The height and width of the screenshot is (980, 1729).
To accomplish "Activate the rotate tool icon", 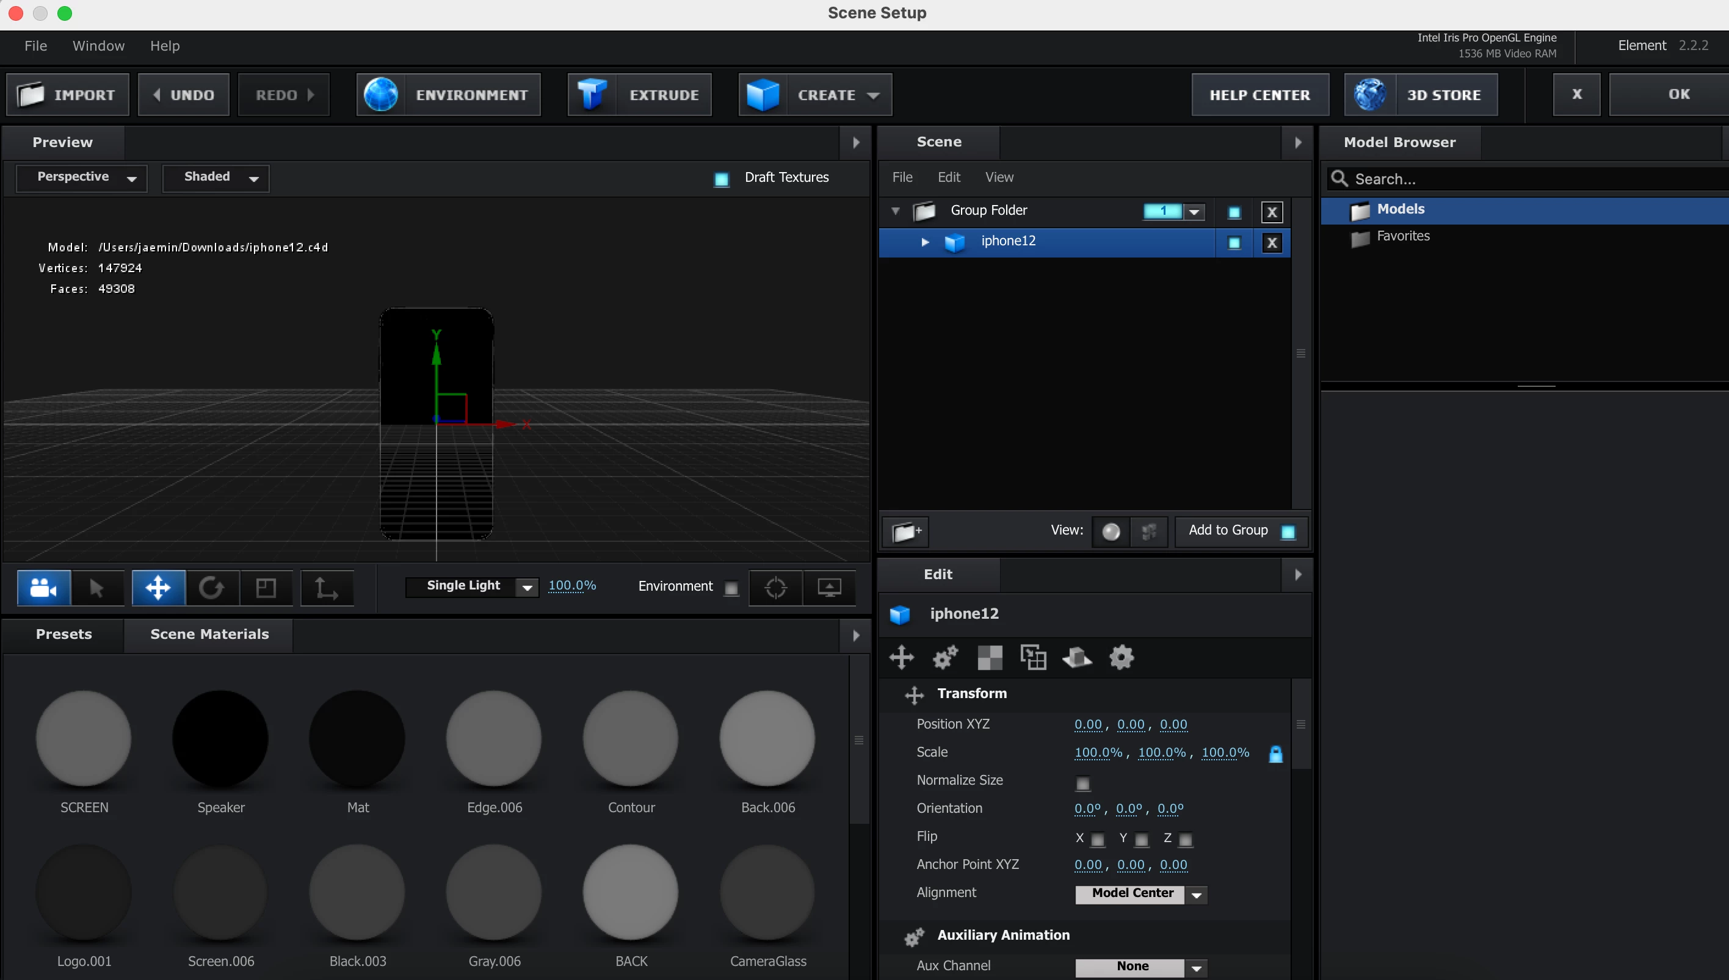I will click(211, 588).
